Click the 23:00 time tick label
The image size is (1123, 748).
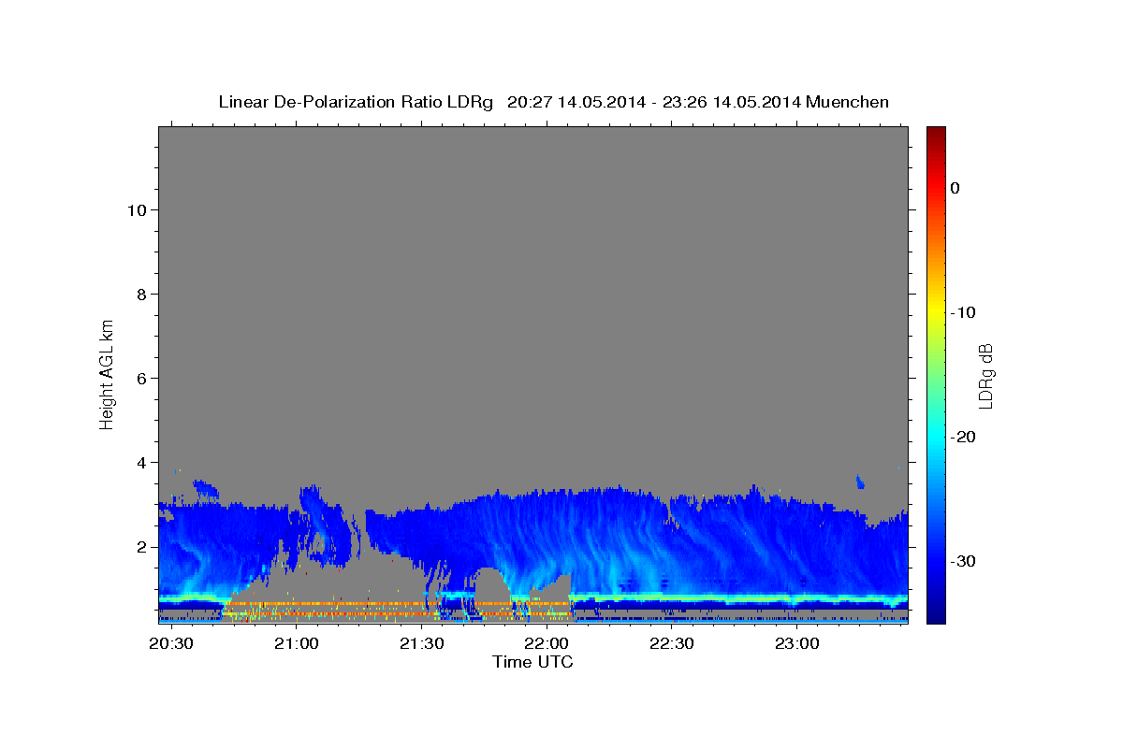click(796, 643)
